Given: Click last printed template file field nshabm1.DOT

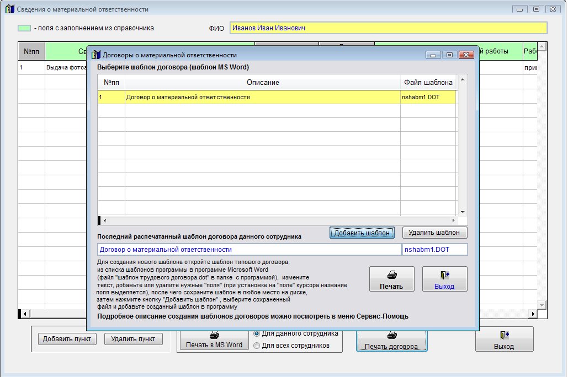Looking at the screenshot, I should (x=435, y=249).
